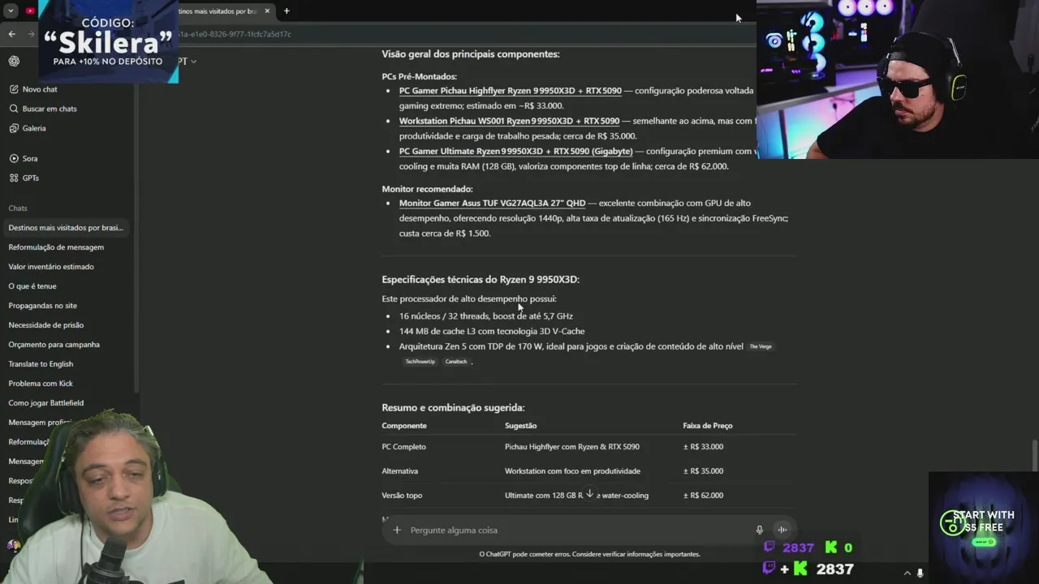Image resolution: width=1039 pixels, height=584 pixels.
Task: Click The Verge source chip
Action: pyautogui.click(x=761, y=346)
